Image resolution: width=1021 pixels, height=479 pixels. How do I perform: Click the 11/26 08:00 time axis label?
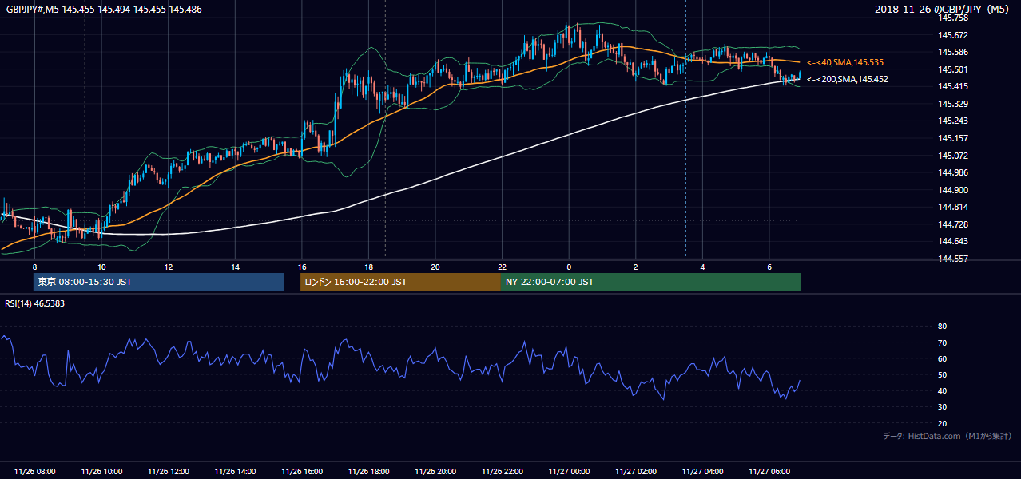(35, 472)
